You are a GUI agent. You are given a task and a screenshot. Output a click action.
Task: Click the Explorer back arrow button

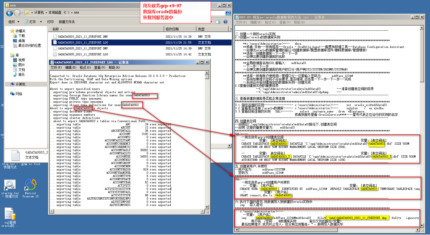9,13
